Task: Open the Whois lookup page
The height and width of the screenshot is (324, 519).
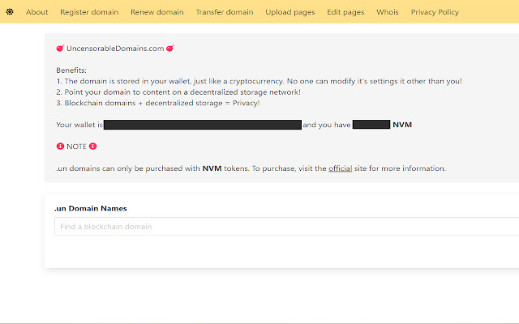Action: [388, 12]
